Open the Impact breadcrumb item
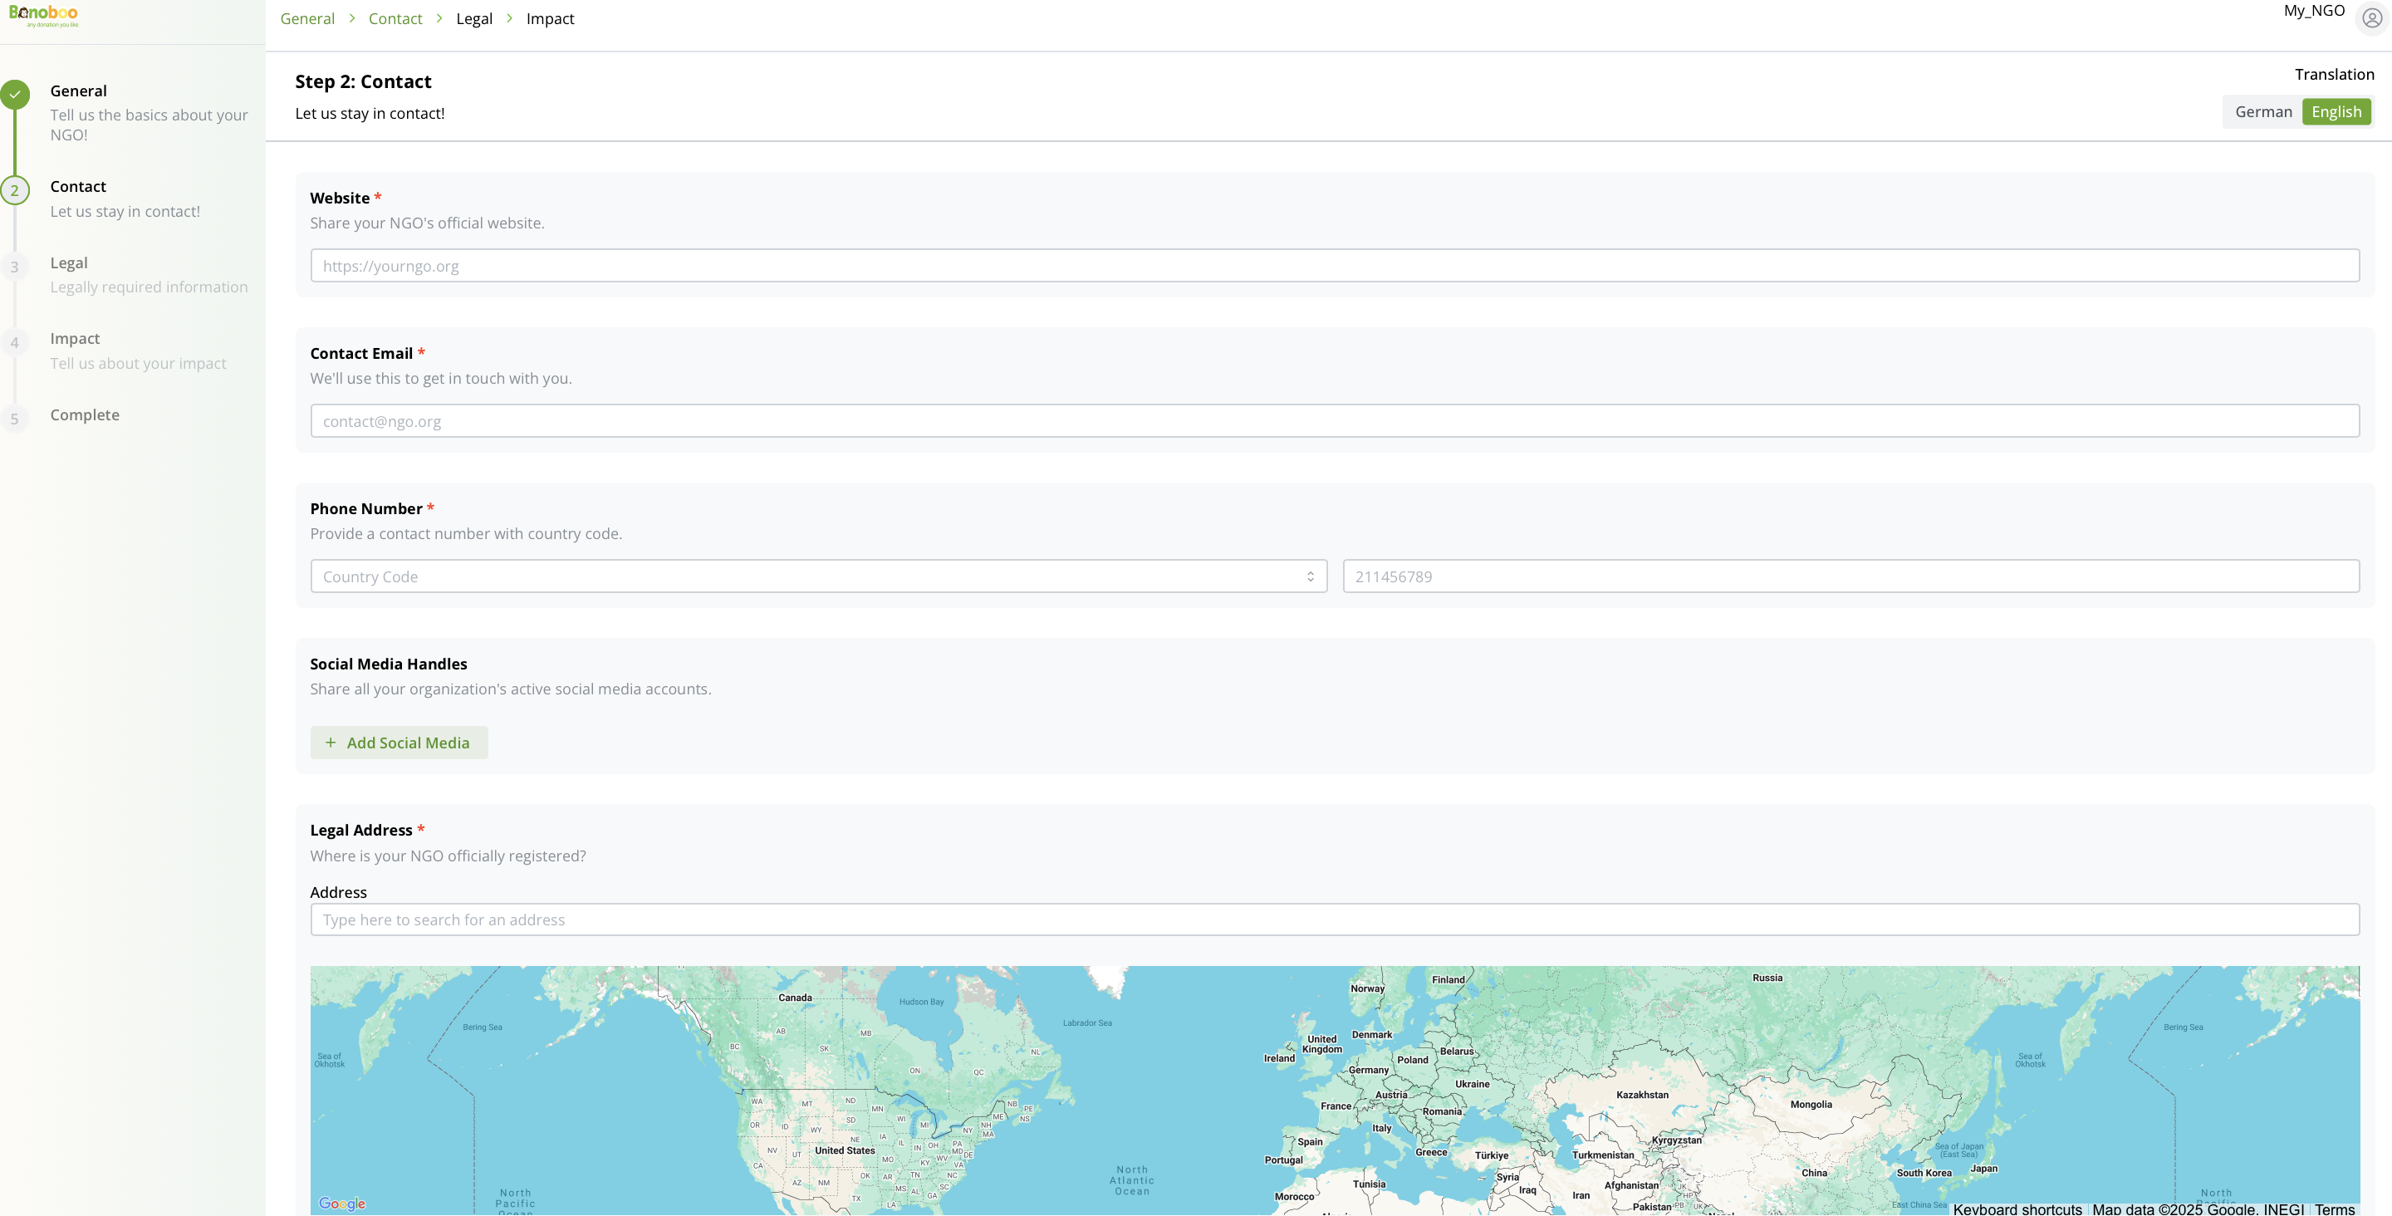Viewport: 2392px width, 1216px height. pyautogui.click(x=550, y=17)
